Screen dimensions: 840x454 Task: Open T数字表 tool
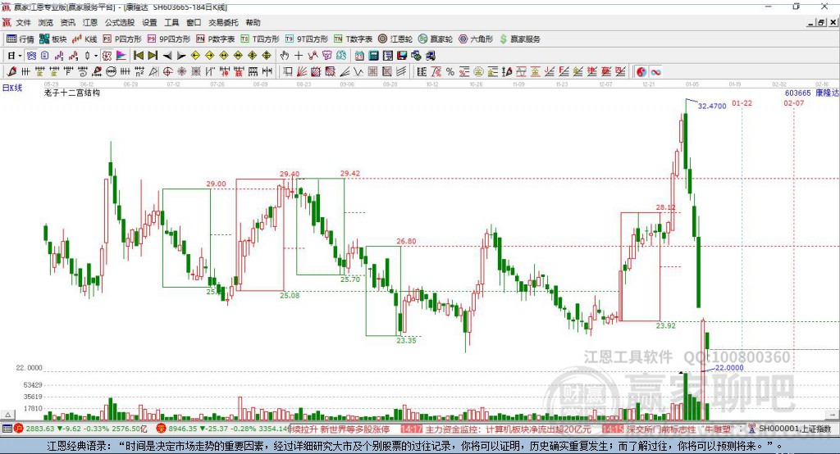tap(353, 39)
